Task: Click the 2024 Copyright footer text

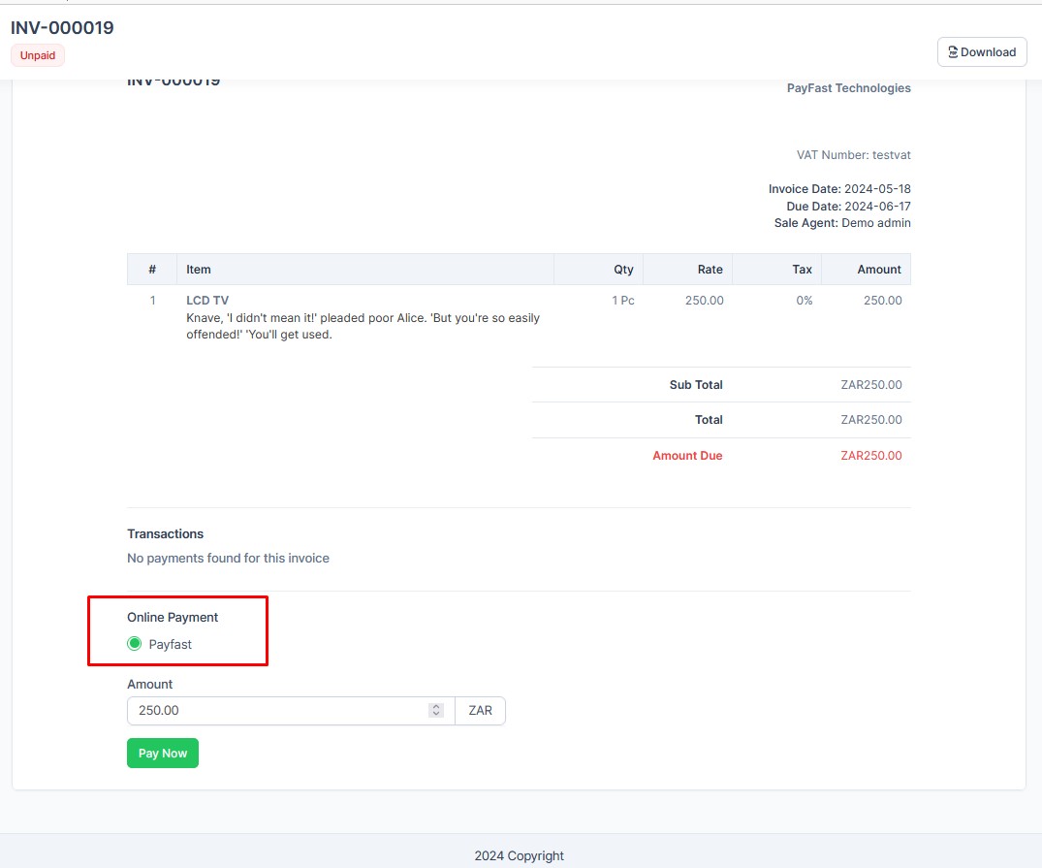Action: tap(520, 855)
